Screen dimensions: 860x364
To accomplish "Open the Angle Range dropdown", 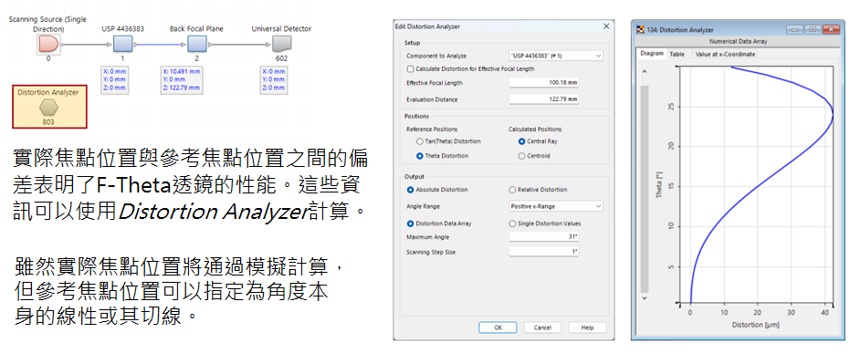I will click(556, 207).
